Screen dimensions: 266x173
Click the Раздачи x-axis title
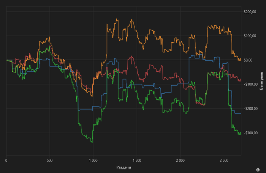[123, 167]
